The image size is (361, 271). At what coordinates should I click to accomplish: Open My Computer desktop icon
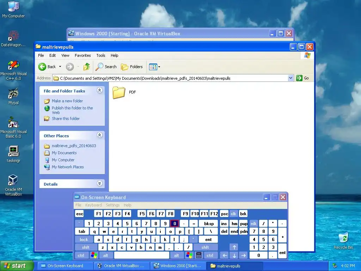point(13,10)
